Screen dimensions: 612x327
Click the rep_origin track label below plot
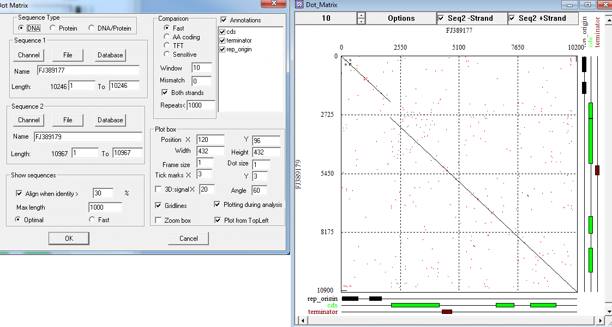[x=322, y=299]
